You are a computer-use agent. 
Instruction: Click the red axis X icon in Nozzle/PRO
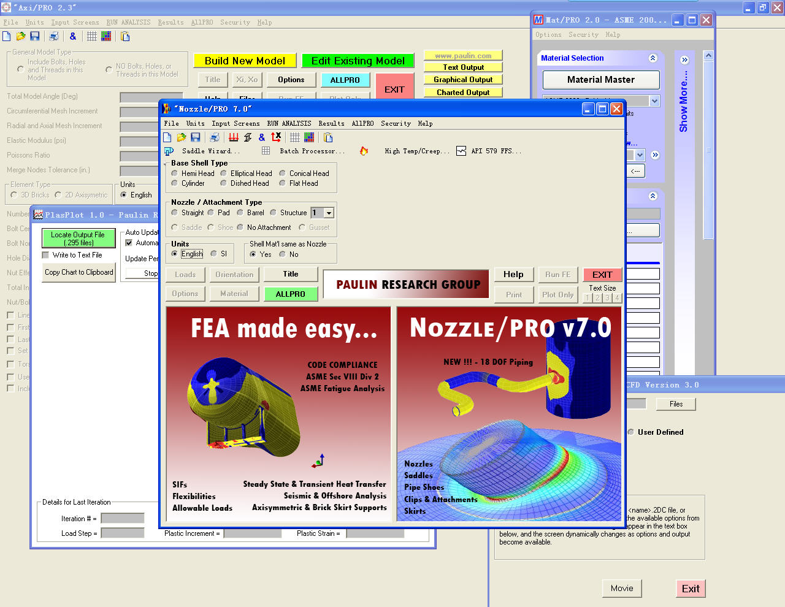pyautogui.click(x=276, y=137)
